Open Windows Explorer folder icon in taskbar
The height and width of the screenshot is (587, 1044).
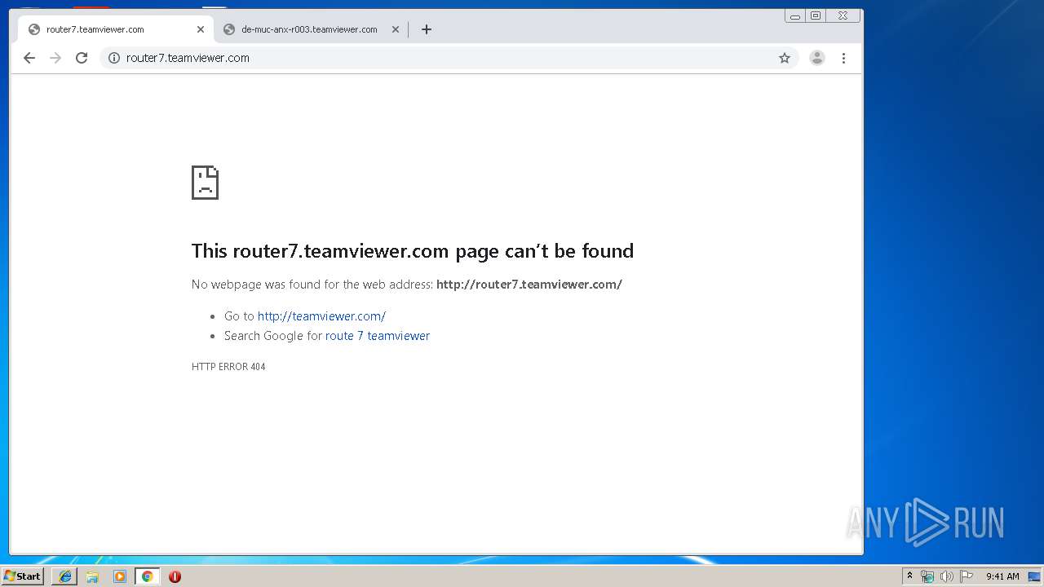pyautogui.click(x=92, y=576)
